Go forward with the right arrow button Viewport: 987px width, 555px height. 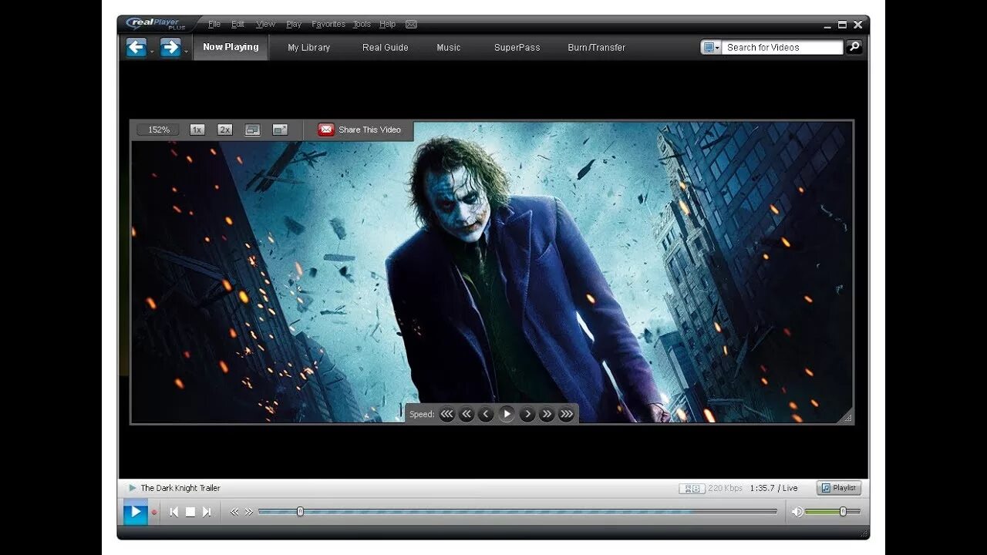pyautogui.click(x=170, y=47)
